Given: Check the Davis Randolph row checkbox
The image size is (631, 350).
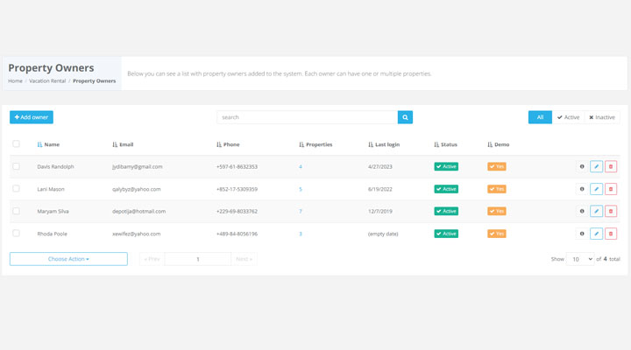Looking at the screenshot, I should point(16,166).
